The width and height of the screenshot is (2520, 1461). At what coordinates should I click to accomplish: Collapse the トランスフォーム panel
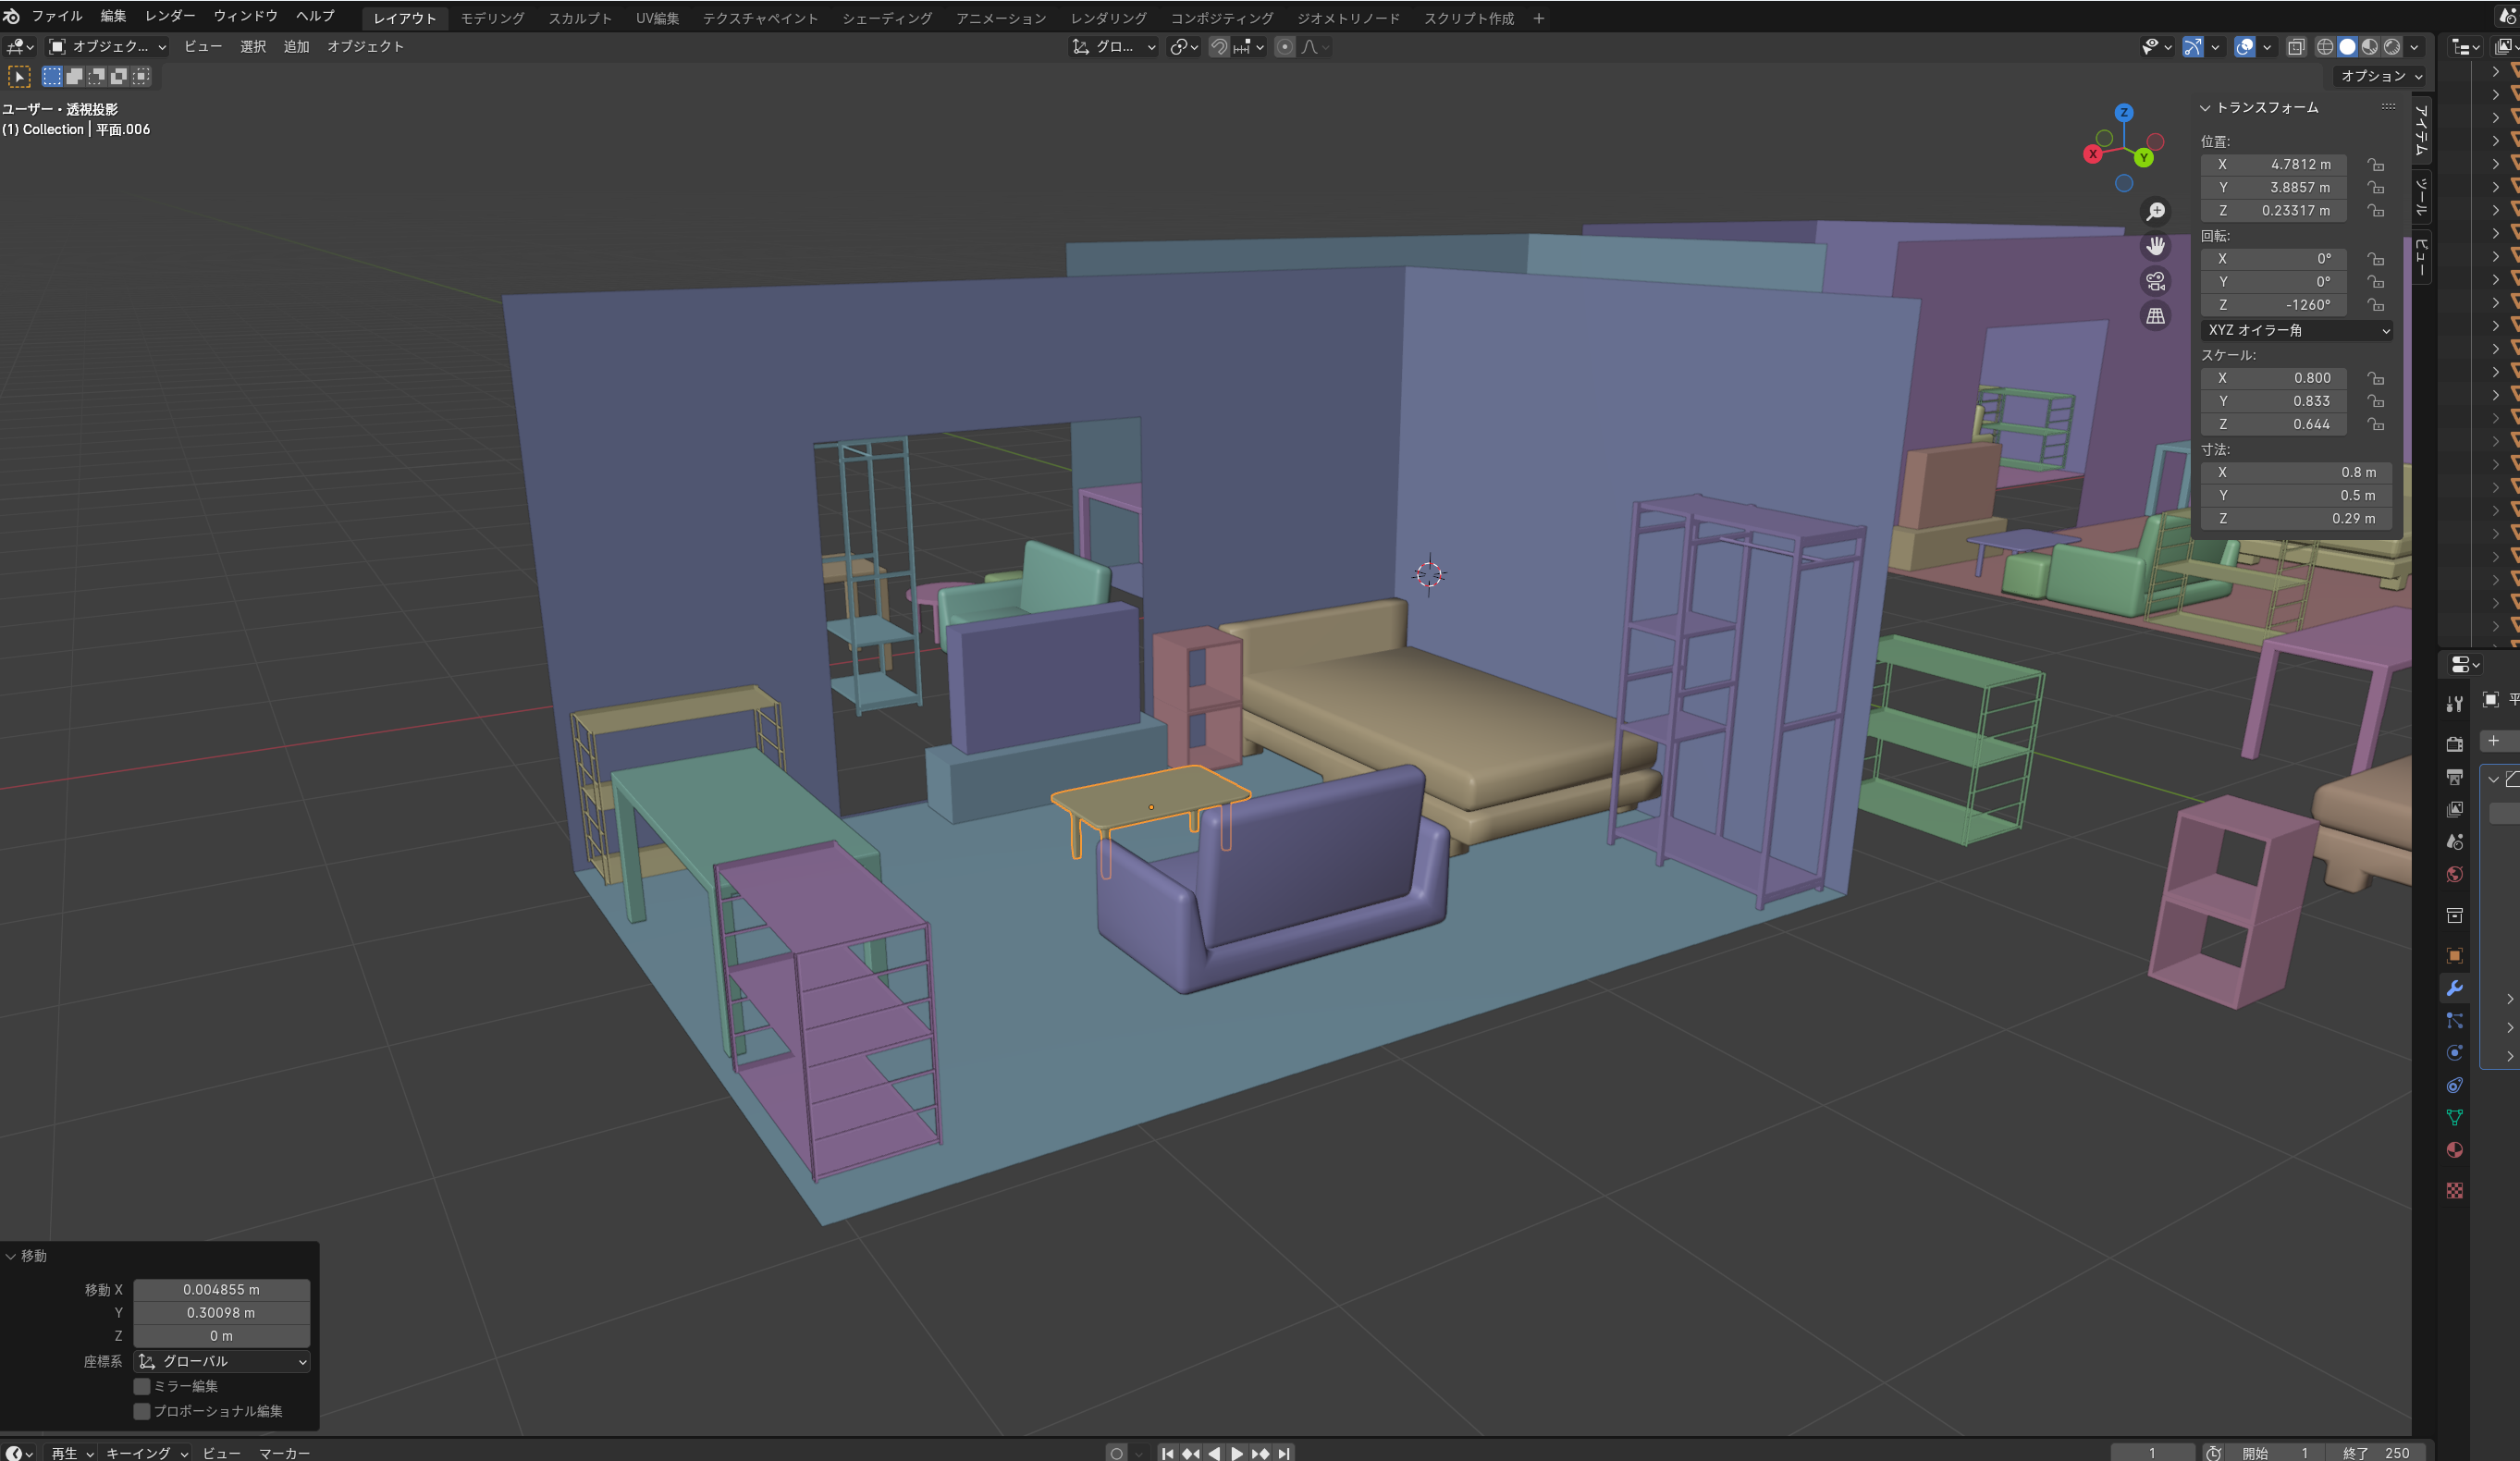tap(2205, 108)
